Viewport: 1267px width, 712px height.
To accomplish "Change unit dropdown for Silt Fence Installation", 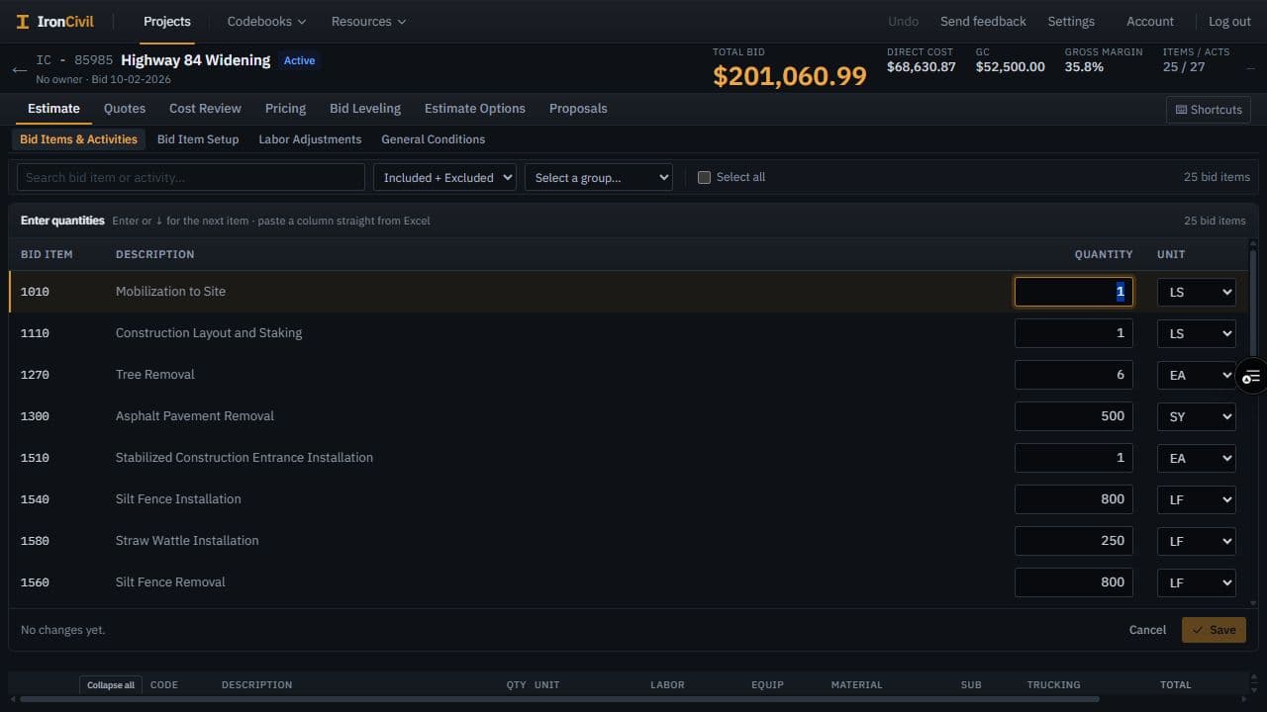I will pyautogui.click(x=1196, y=499).
